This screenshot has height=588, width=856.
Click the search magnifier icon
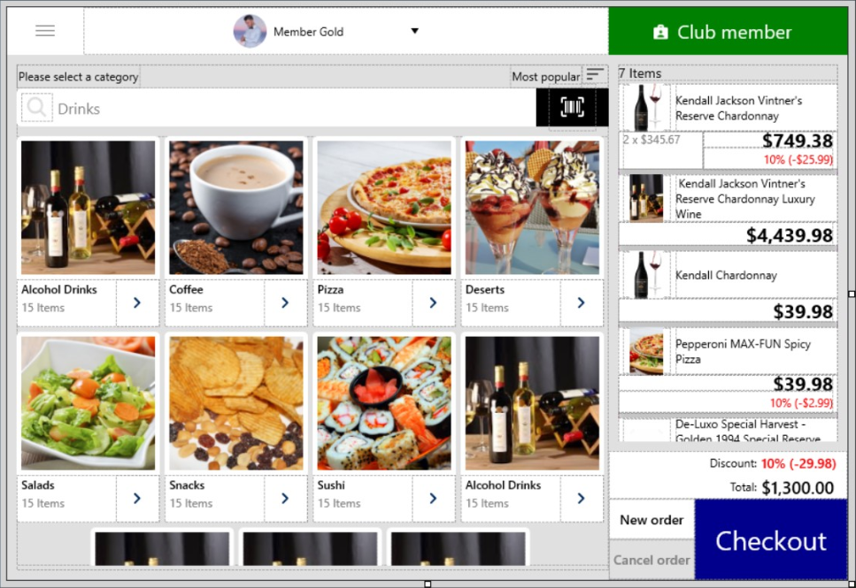point(37,108)
